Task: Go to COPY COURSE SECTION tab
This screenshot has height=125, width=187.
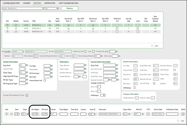Action: pyautogui.click(x=68, y=3)
